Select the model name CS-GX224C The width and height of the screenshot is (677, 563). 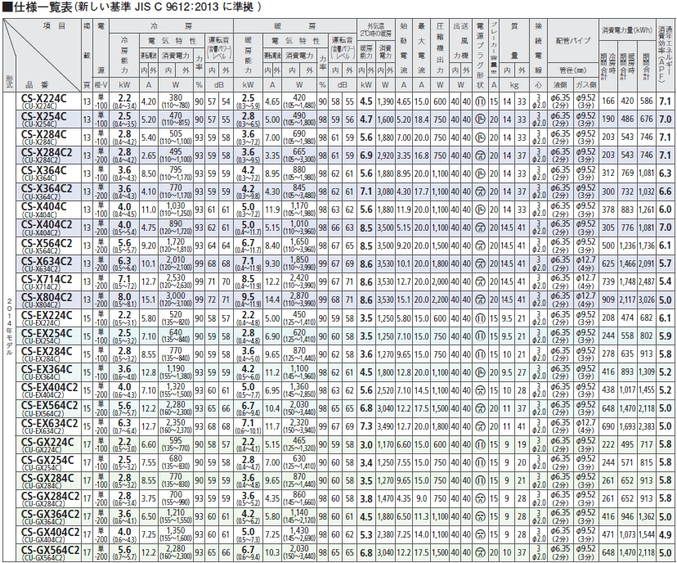click(x=47, y=442)
